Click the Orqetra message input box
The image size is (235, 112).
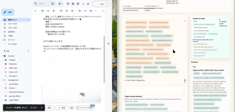154,90
